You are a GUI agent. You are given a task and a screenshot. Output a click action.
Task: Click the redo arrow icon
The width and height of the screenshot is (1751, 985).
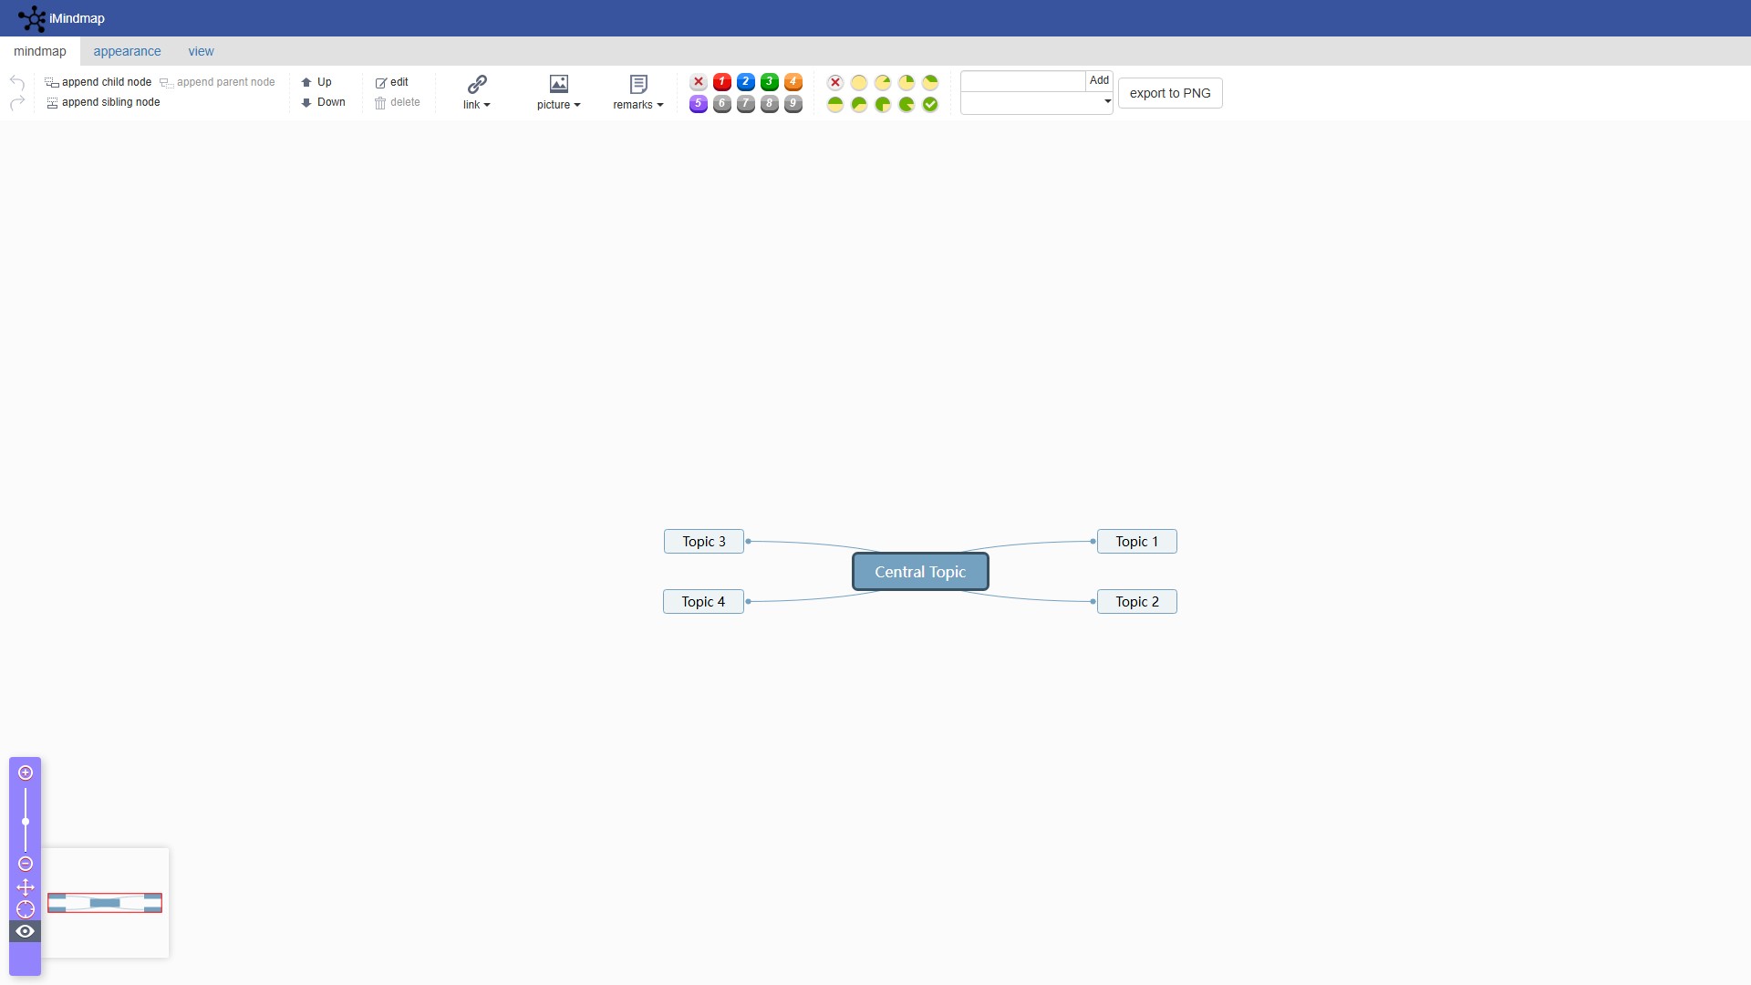click(x=17, y=103)
